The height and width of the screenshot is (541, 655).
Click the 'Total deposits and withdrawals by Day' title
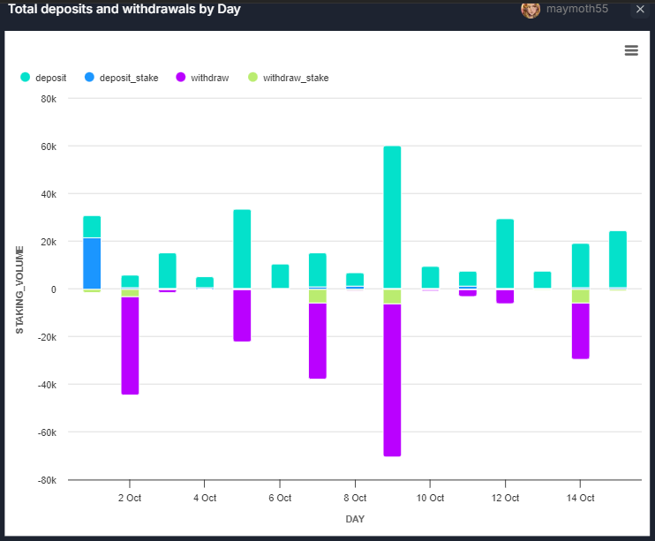tap(124, 9)
